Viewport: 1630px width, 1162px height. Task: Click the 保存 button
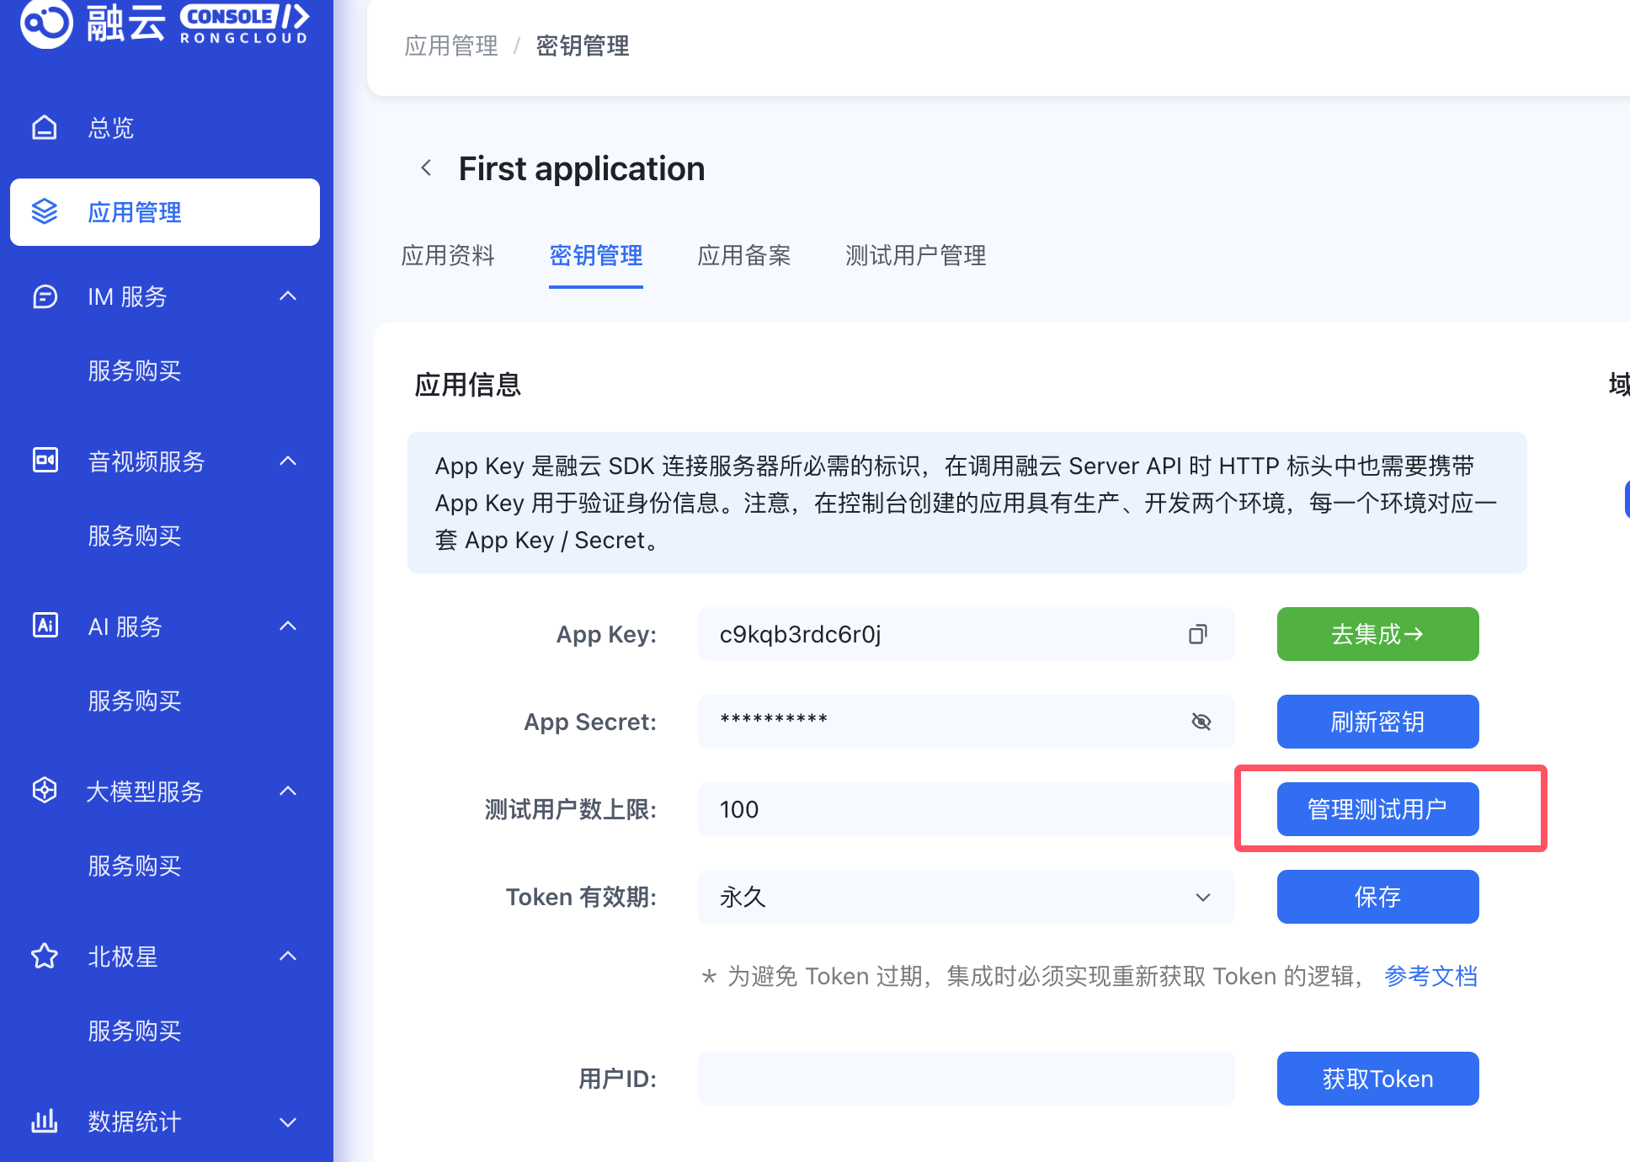click(1377, 897)
